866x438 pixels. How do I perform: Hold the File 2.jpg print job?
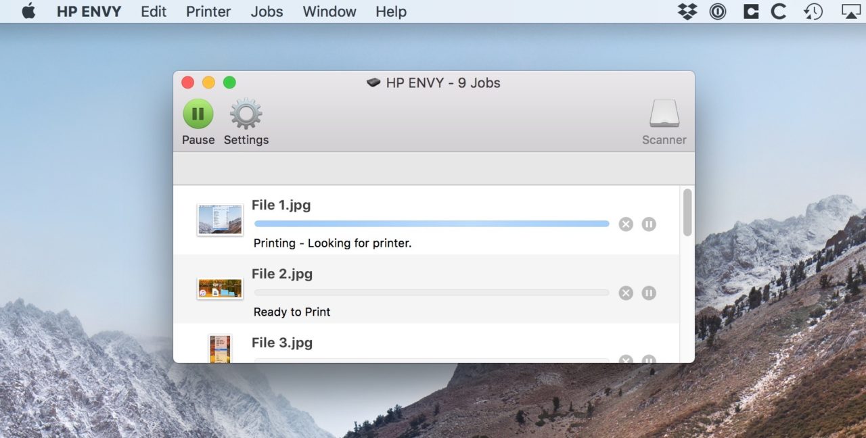(649, 293)
